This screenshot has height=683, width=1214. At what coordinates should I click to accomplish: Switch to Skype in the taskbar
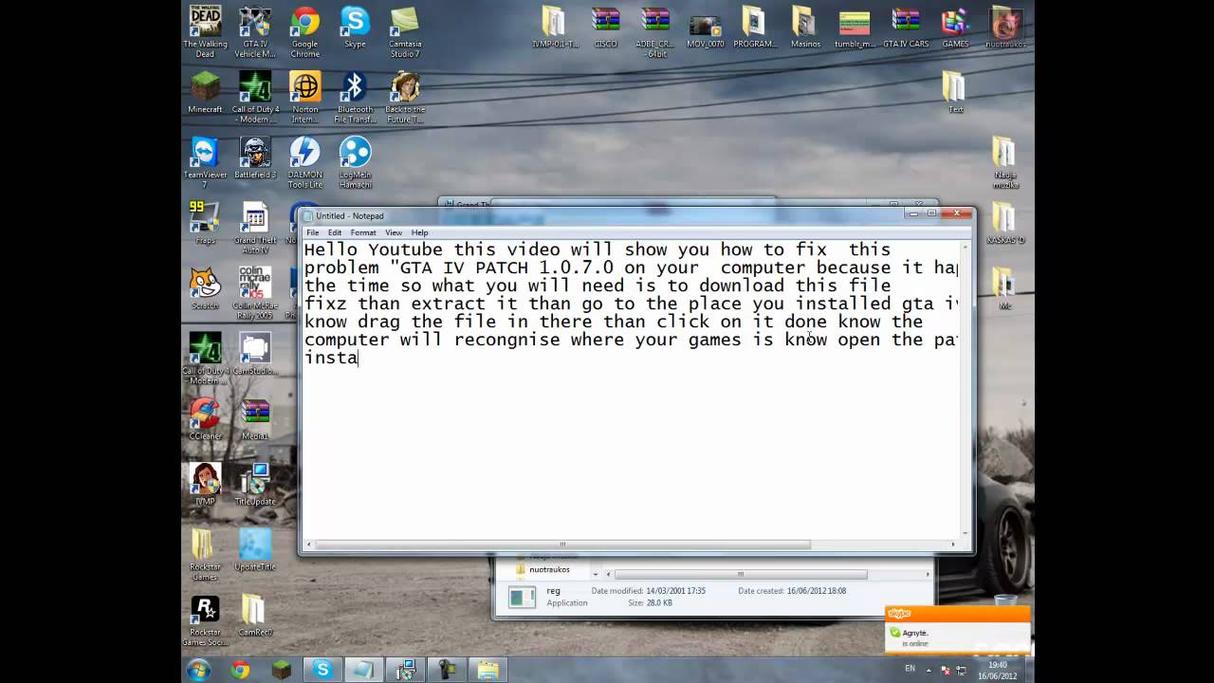(x=322, y=670)
